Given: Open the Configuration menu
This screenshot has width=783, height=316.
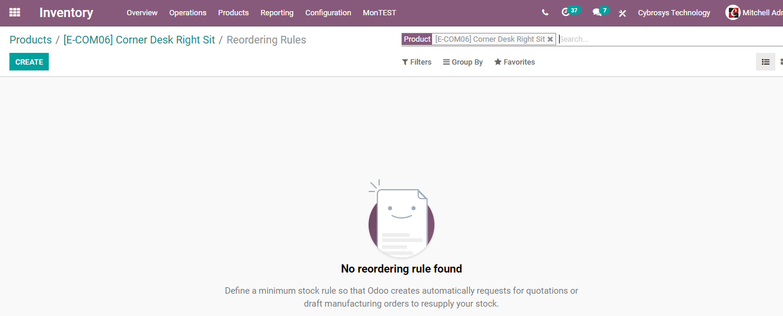Looking at the screenshot, I should pos(328,12).
